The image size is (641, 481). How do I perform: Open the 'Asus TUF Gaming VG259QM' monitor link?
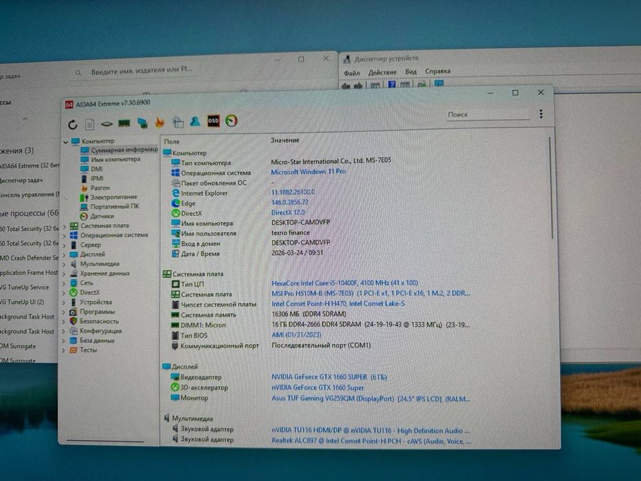coord(371,399)
